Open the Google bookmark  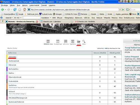click(x=20, y=14)
